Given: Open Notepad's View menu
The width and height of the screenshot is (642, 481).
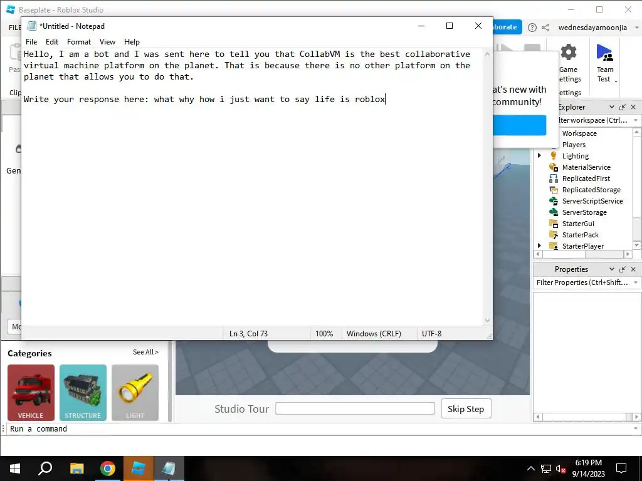Looking at the screenshot, I should (107, 42).
